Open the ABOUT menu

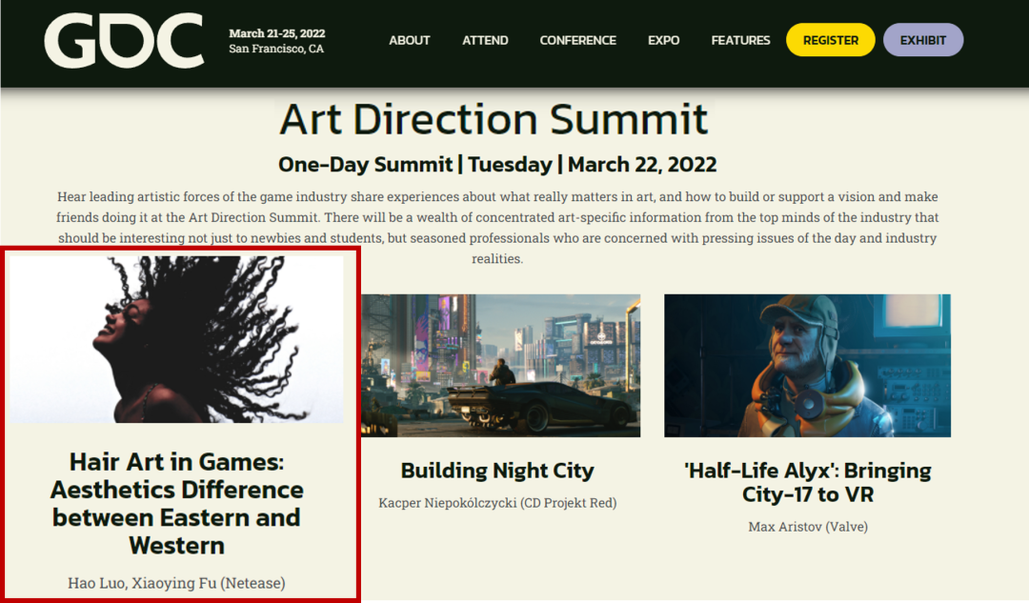point(410,40)
